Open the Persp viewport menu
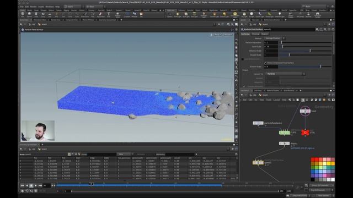 217,35
